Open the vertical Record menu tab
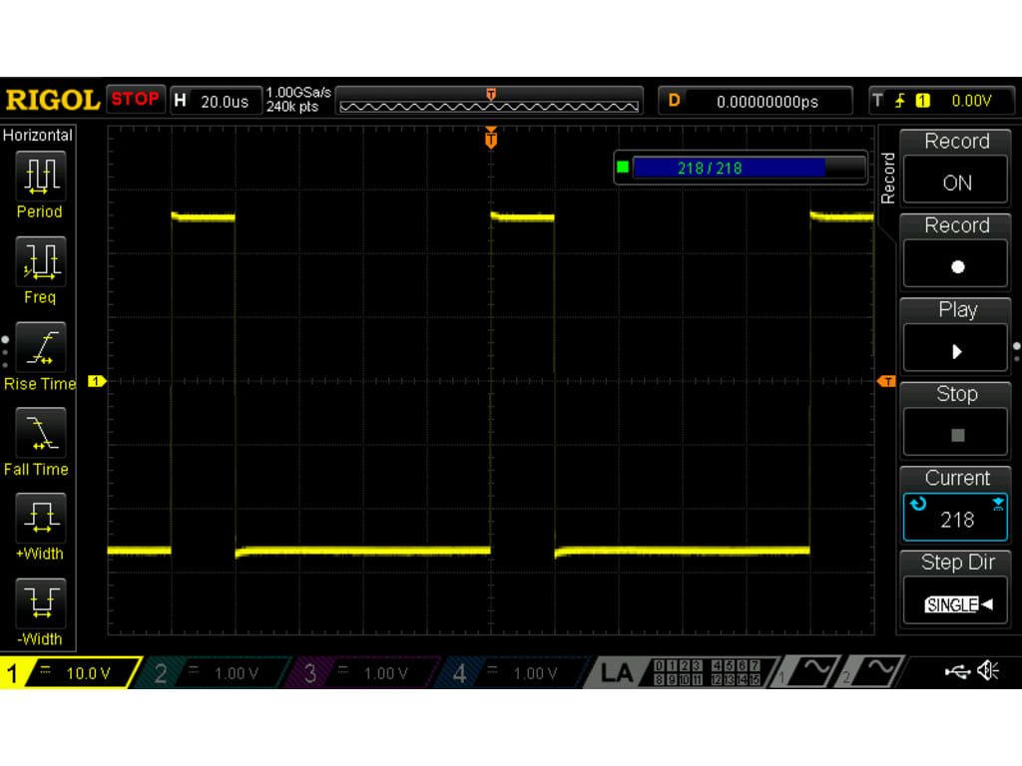1022x766 pixels. [888, 177]
